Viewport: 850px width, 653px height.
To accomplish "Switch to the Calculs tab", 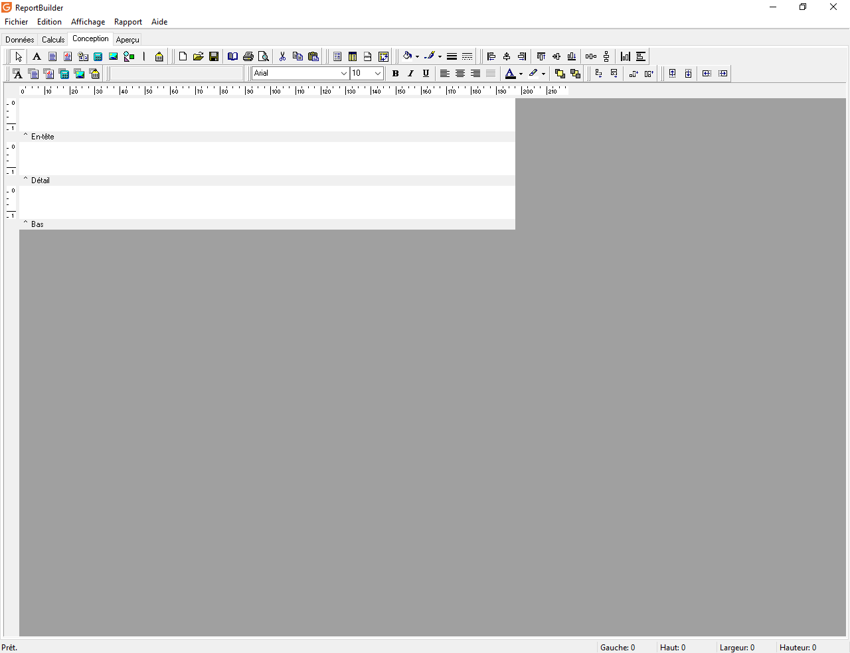I will [53, 40].
